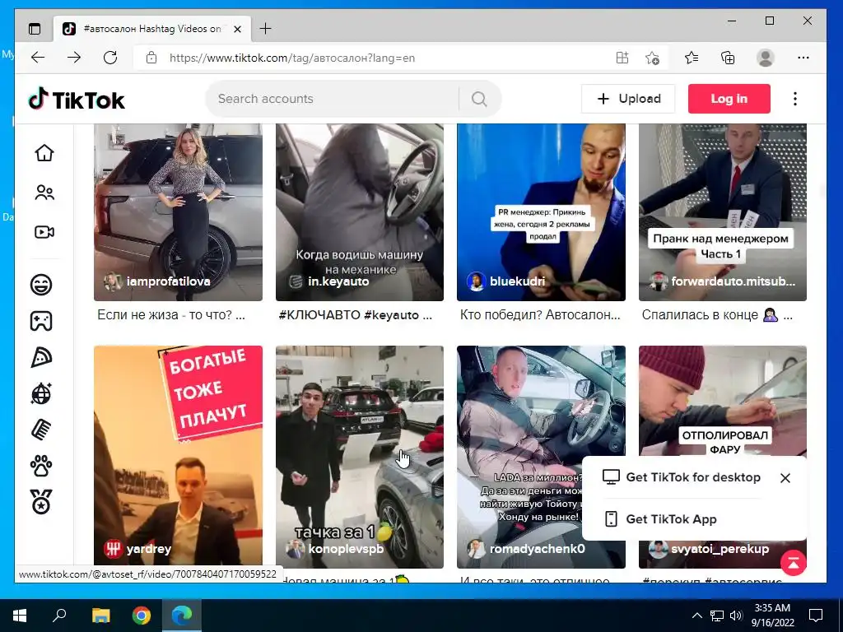Select the Animals paw print category icon
Viewport: 843px width, 632px height.
point(41,466)
